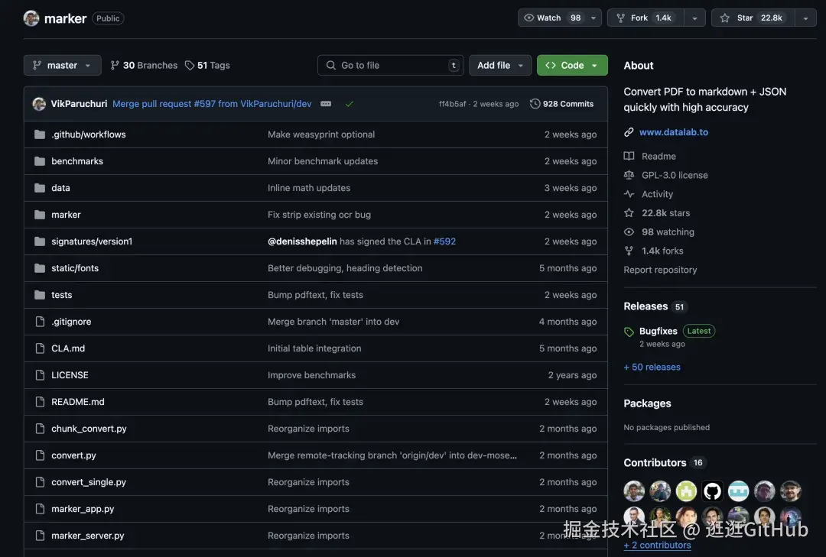The image size is (826, 557).
Task: Open convert_single.py file
Action: pyautogui.click(x=89, y=481)
